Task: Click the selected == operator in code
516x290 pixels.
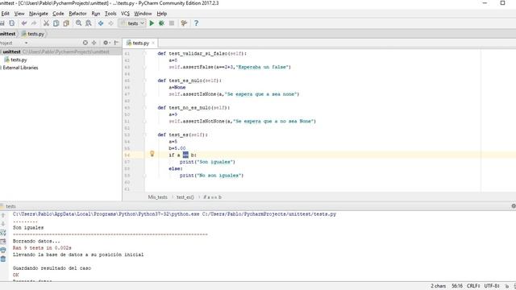Action: (x=185, y=155)
